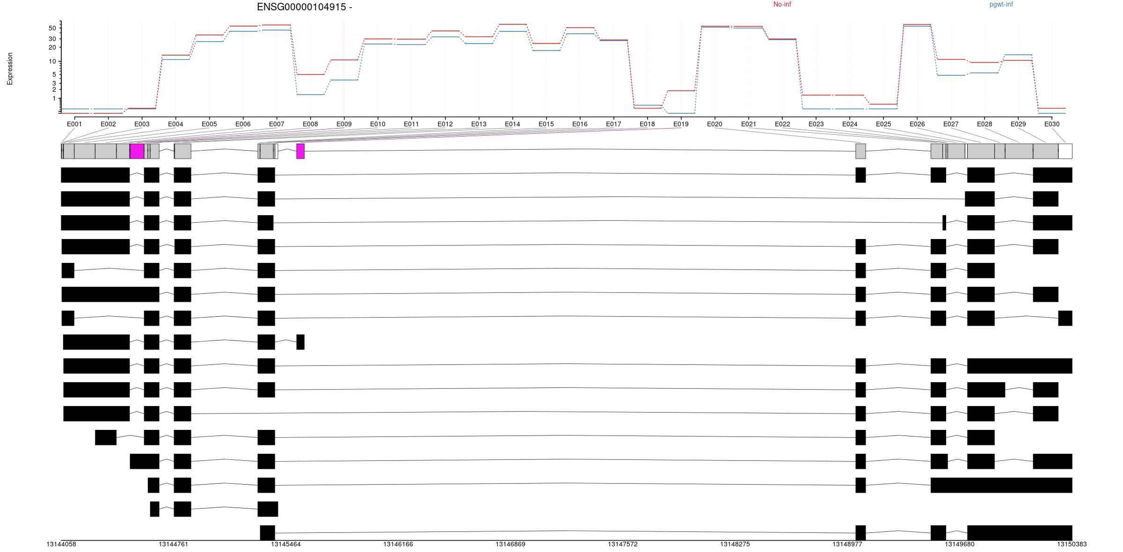Screen dimensions: 1123x552
Task: Pick exon label E014
Action: pos(512,124)
